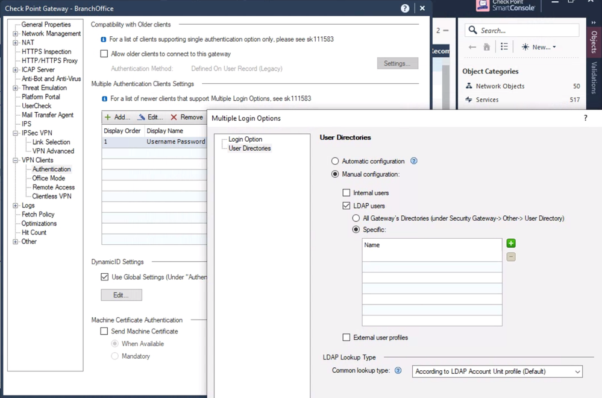Edit the selected login option
602x398 pixels.
click(x=151, y=117)
